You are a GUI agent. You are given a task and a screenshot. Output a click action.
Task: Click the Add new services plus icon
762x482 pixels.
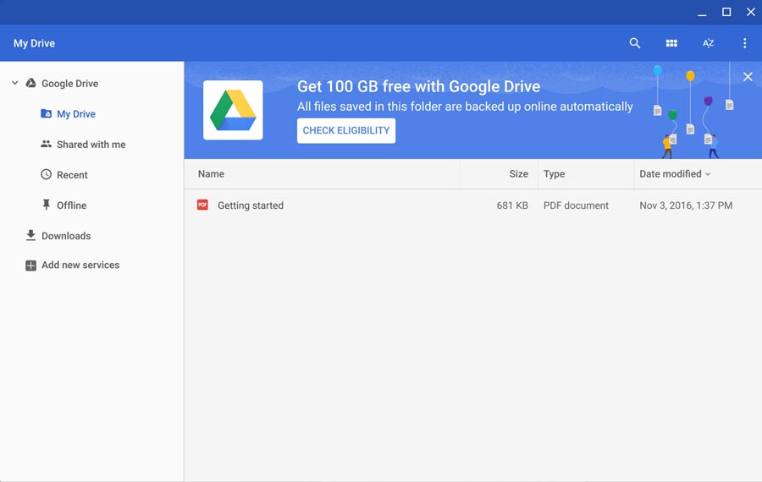click(30, 266)
